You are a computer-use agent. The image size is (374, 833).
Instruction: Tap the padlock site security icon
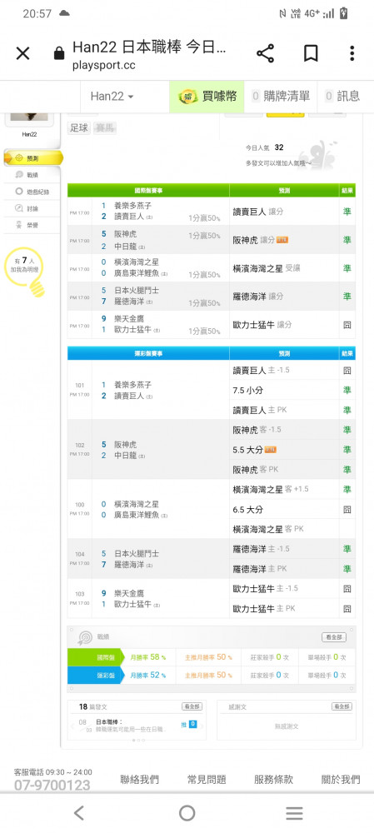[x=59, y=53]
